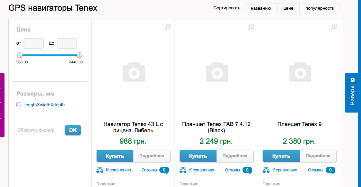Open Подробнее for Навигатор Tenex 43 L

152,156
